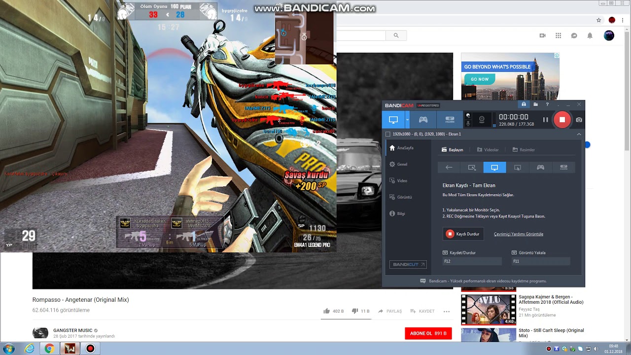Switch to the Resimler tab
The image size is (631, 355).
point(524,150)
